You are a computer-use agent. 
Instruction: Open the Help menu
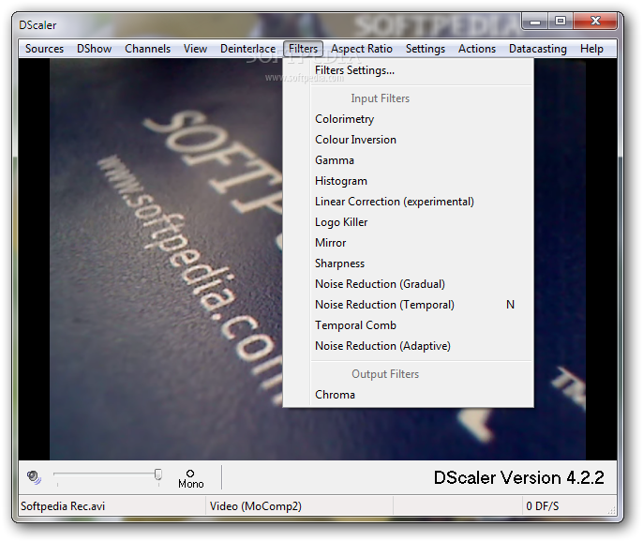(x=591, y=49)
